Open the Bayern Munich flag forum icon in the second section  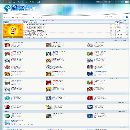pos(90,67)
